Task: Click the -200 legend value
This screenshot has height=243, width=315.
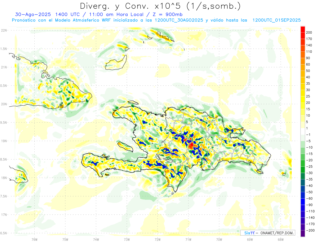Action: click(310, 230)
